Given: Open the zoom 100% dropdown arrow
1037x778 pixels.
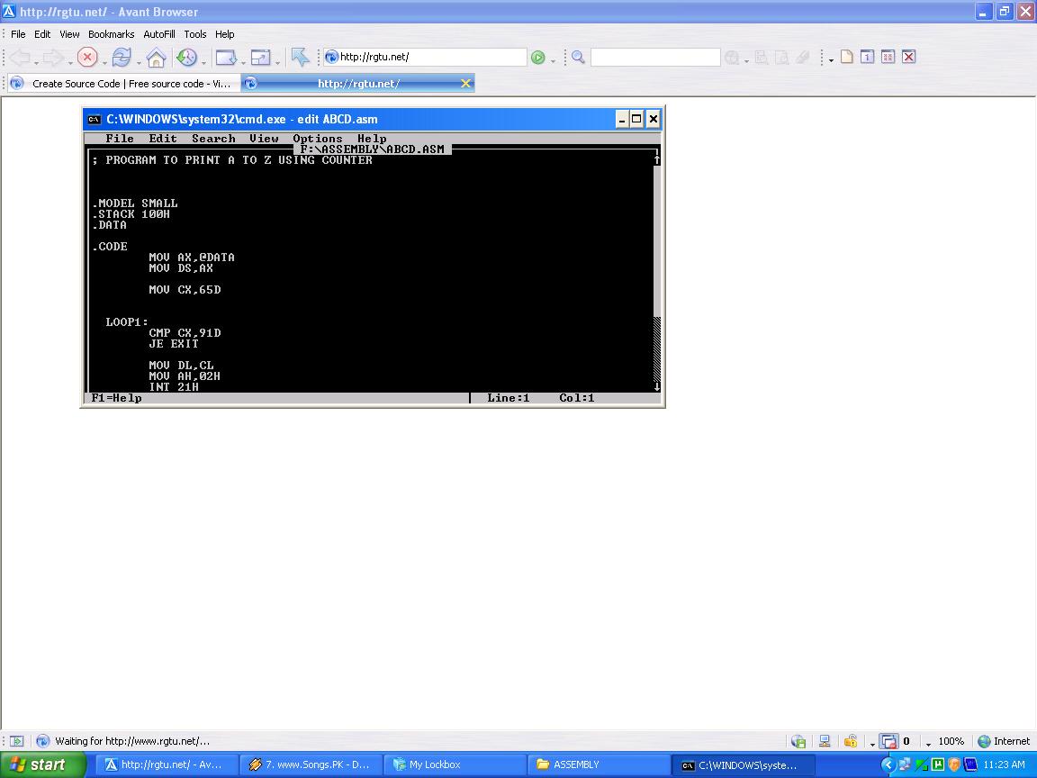Looking at the screenshot, I should pos(929,744).
